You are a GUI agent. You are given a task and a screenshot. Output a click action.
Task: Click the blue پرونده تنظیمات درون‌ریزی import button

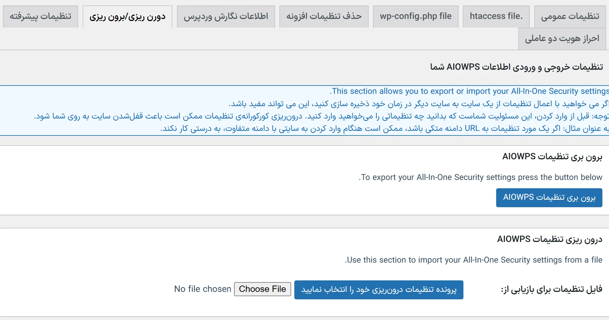click(x=379, y=290)
